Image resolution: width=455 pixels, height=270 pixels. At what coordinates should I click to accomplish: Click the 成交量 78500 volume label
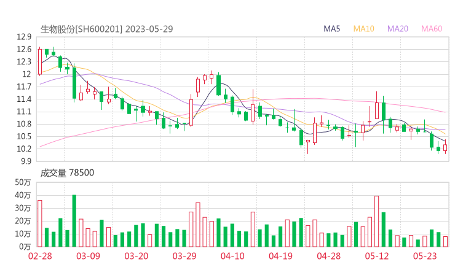coord(67,173)
